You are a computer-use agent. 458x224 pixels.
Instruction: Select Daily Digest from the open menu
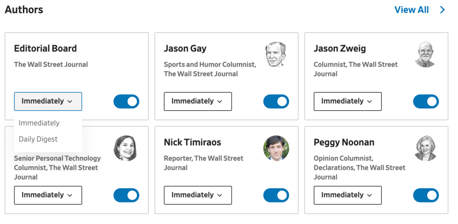point(39,139)
